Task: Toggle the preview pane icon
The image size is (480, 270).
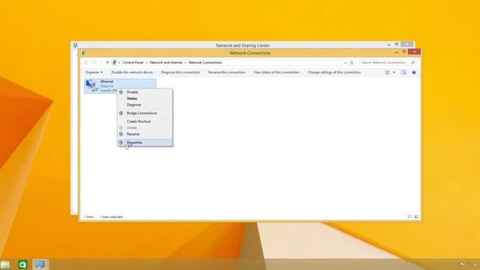Action: coord(403,73)
